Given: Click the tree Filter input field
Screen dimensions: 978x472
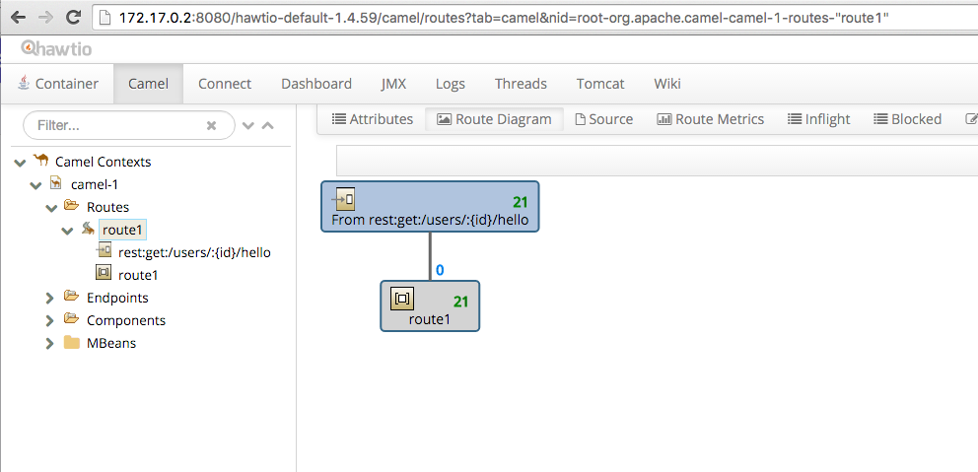Looking at the screenshot, I should pos(129,125).
